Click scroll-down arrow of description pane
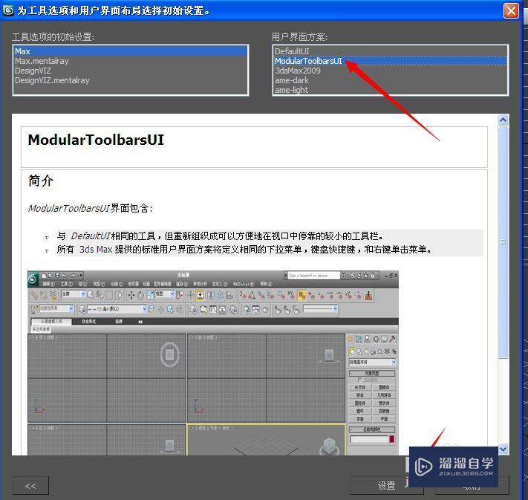This screenshot has width=528, height=500. tap(503, 449)
